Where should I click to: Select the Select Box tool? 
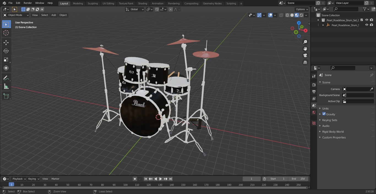(6, 24)
